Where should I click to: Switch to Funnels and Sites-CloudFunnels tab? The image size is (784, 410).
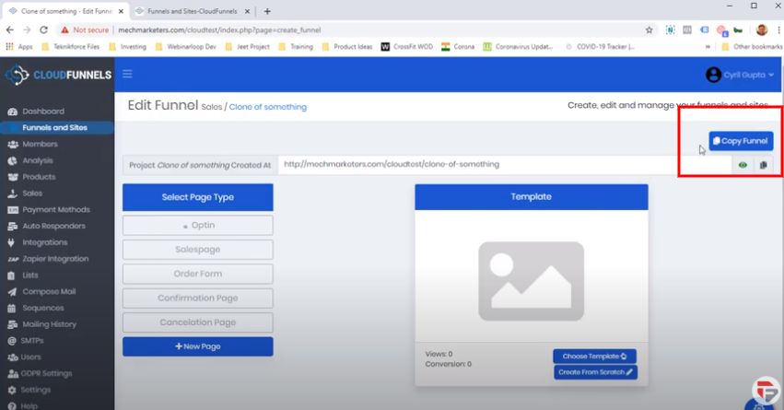[190, 11]
